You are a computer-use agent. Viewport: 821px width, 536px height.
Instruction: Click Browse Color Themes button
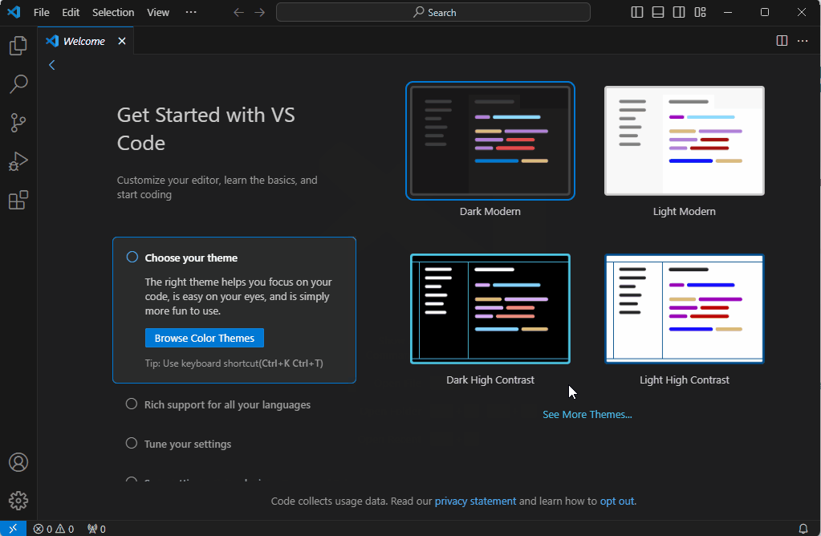(x=205, y=338)
